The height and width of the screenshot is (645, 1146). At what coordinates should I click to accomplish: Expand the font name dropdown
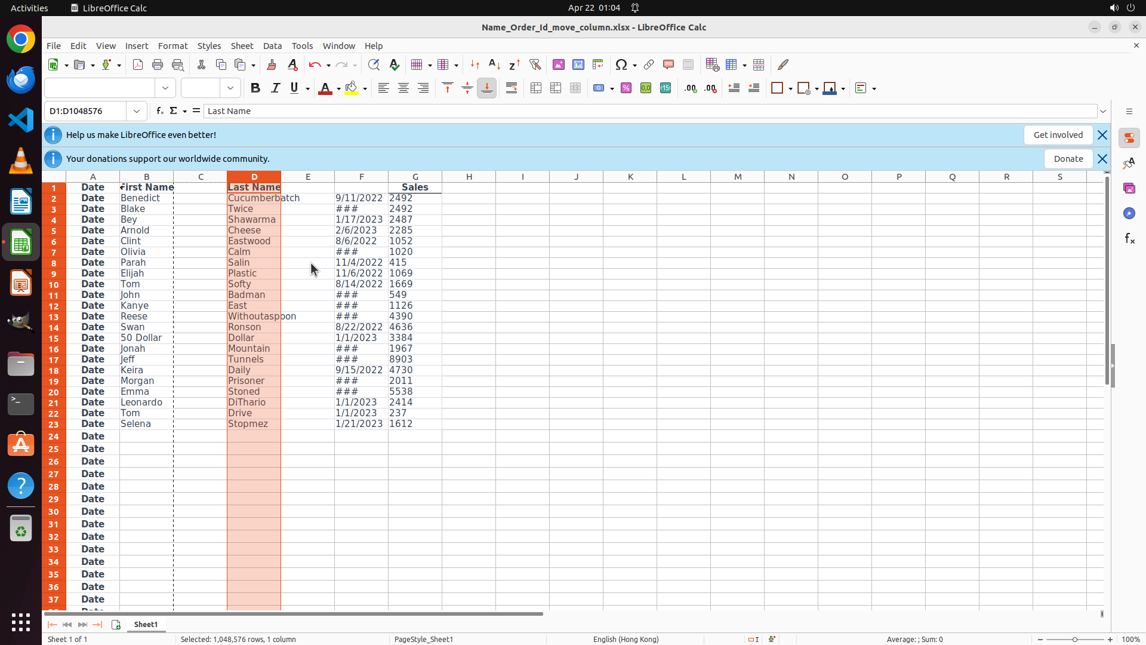[x=165, y=88]
